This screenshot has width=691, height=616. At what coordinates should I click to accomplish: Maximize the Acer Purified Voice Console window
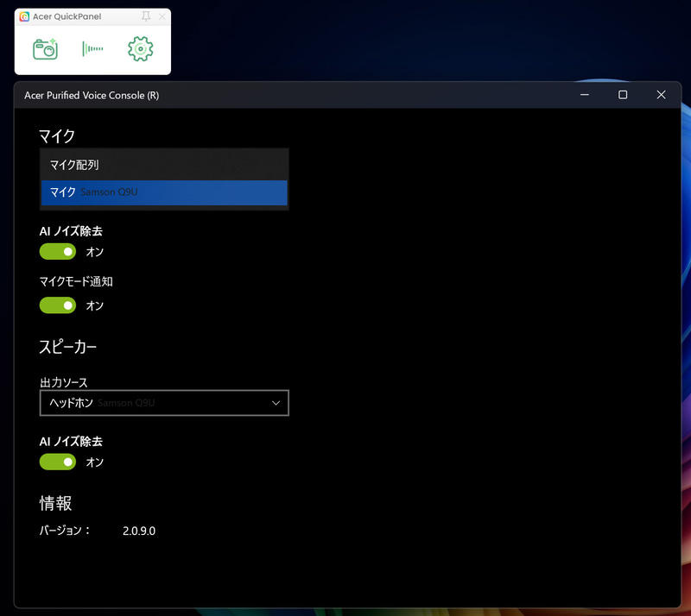coord(623,95)
